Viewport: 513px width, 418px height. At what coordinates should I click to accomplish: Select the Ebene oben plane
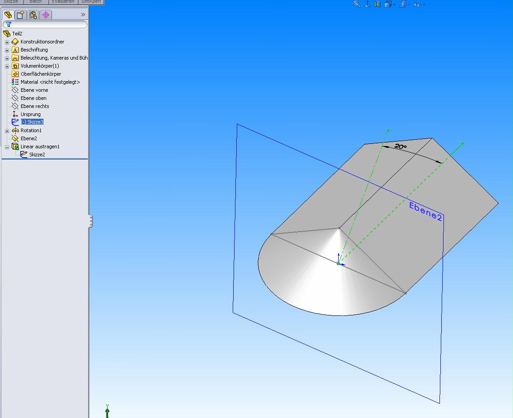click(33, 98)
